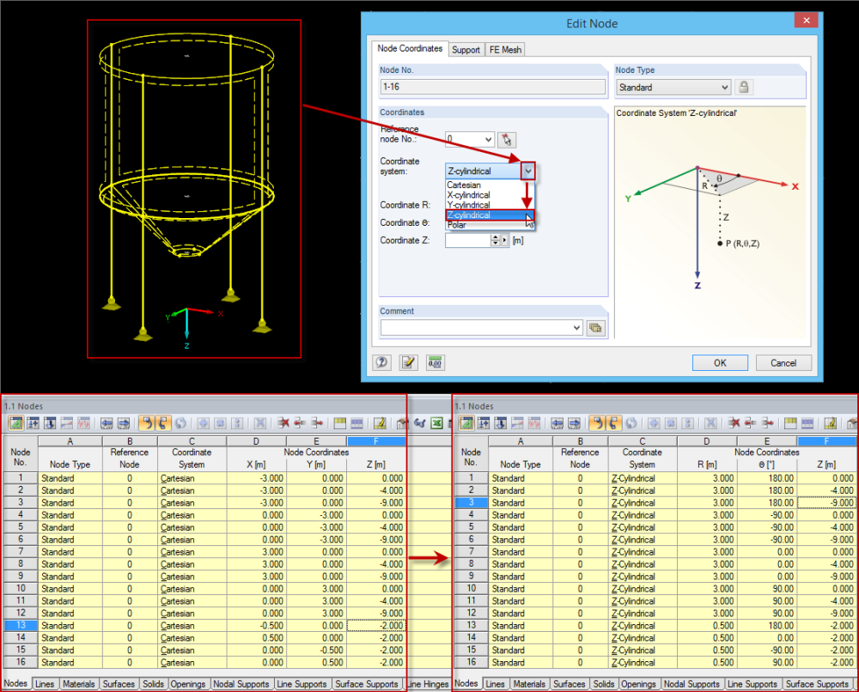This screenshot has width=859, height=692.
Task: Open units and decimal places 0.00 icon
Action: pos(435,362)
